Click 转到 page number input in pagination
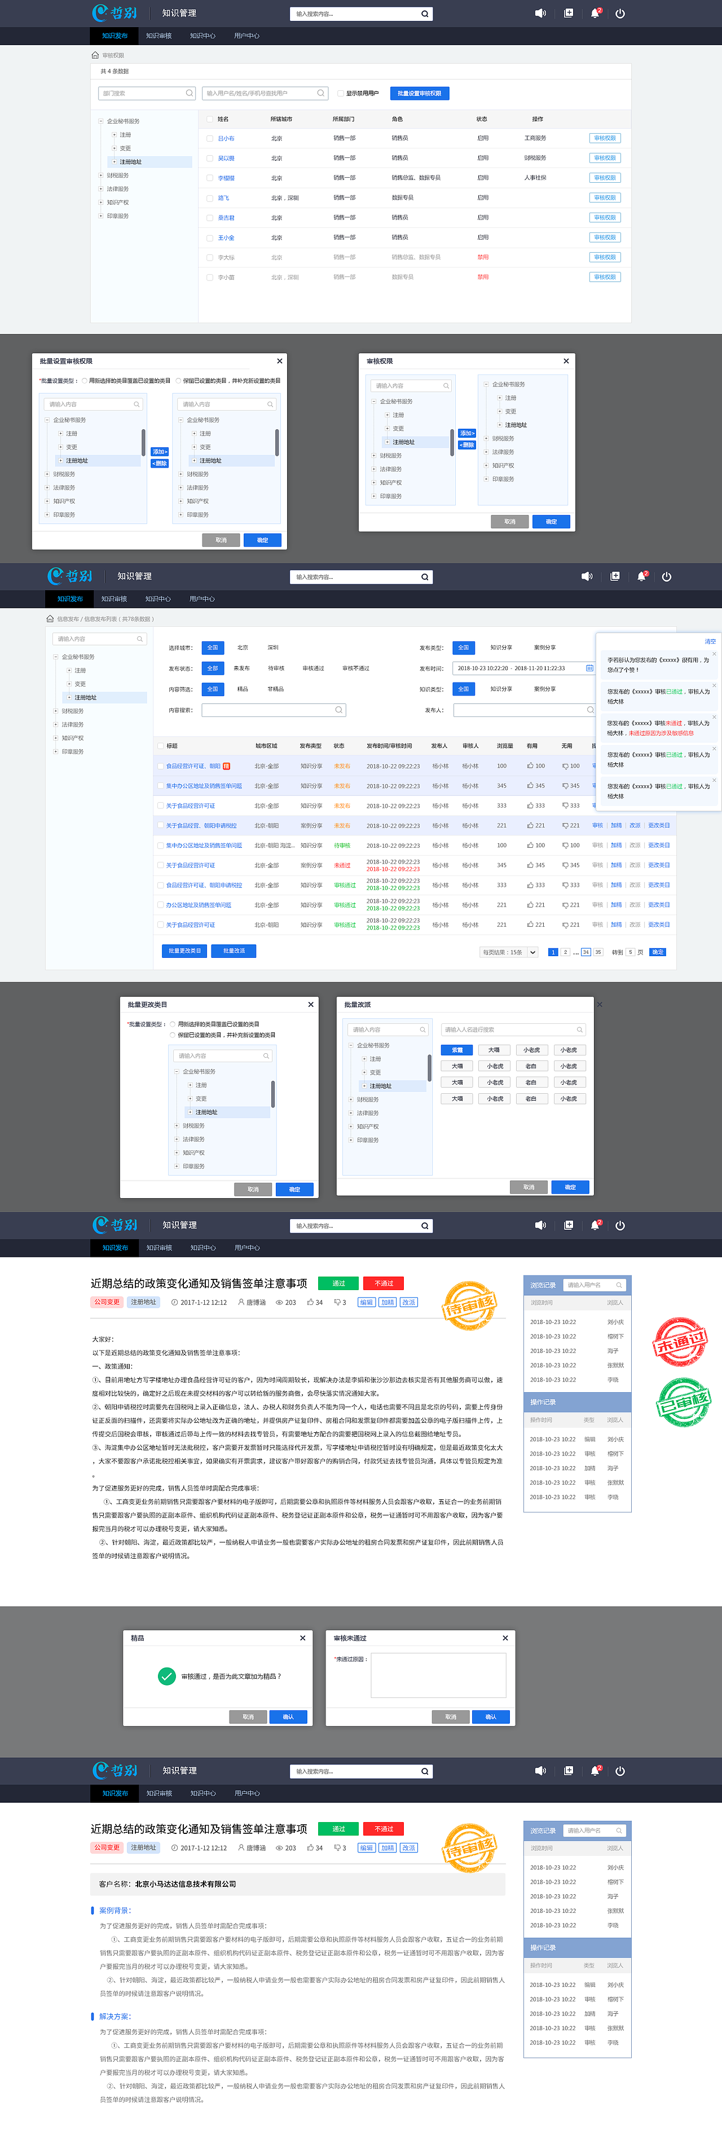722x2156 pixels. click(631, 952)
